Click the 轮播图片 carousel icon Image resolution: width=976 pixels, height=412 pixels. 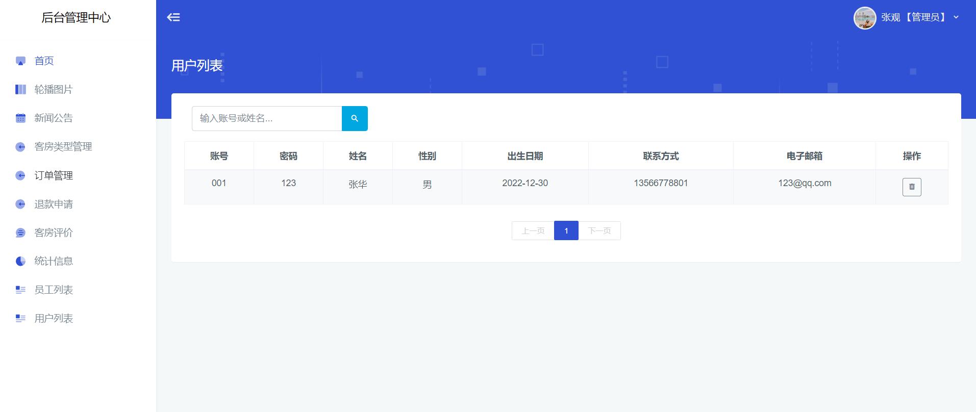click(x=20, y=90)
